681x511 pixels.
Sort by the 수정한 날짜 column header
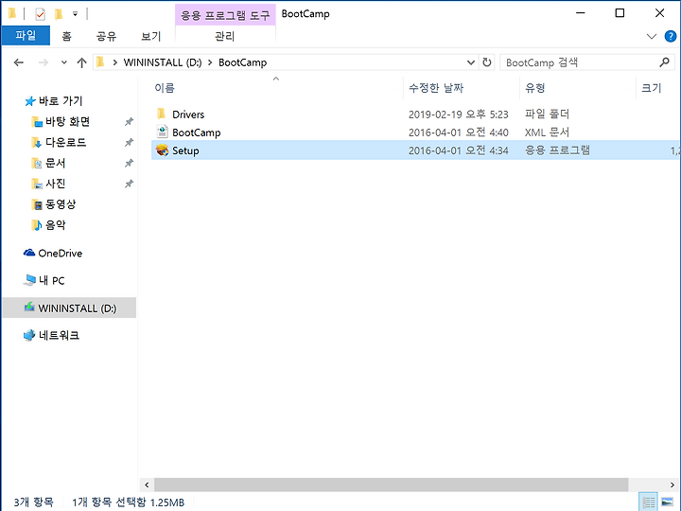click(436, 88)
